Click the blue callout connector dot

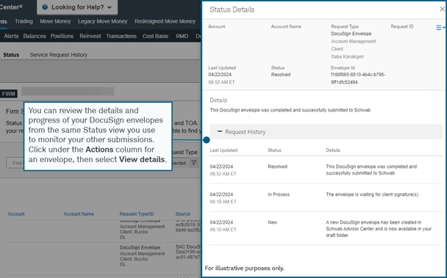click(x=207, y=140)
